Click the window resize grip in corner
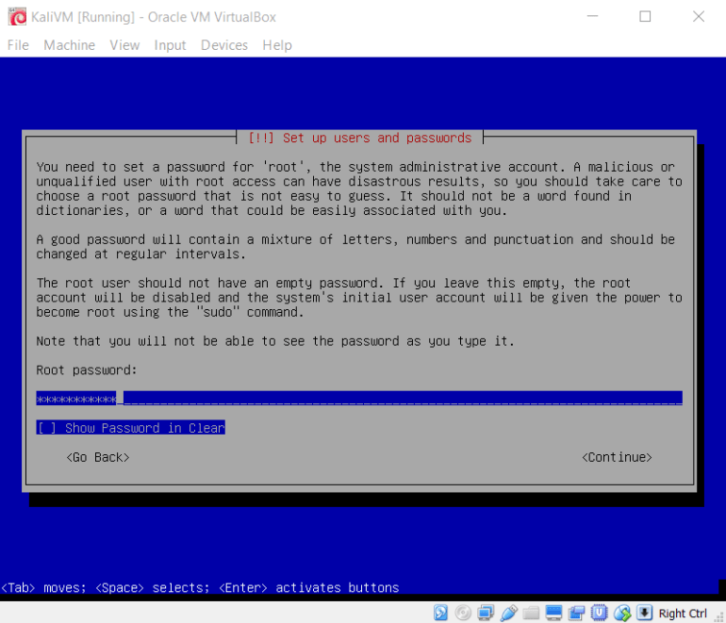This screenshot has height=623, width=726. point(719,616)
